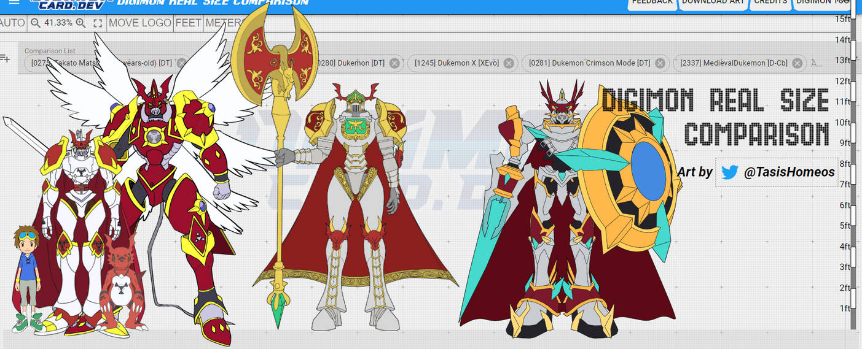Select the [1245] Dukemon X [XEvo] chip label

point(456,63)
